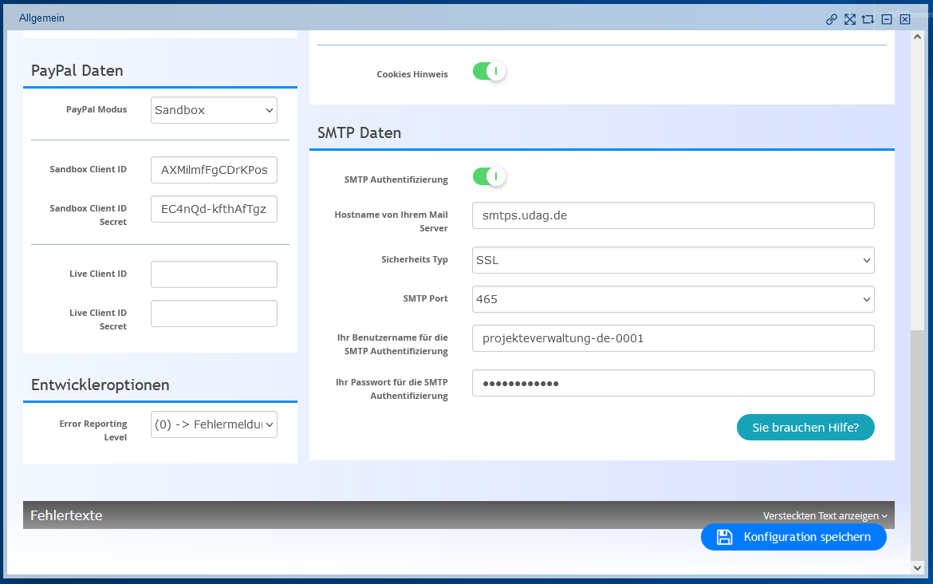The width and height of the screenshot is (933, 584).
Task: Expand the Sicherheits Typ dropdown
Action: [673, 260]
